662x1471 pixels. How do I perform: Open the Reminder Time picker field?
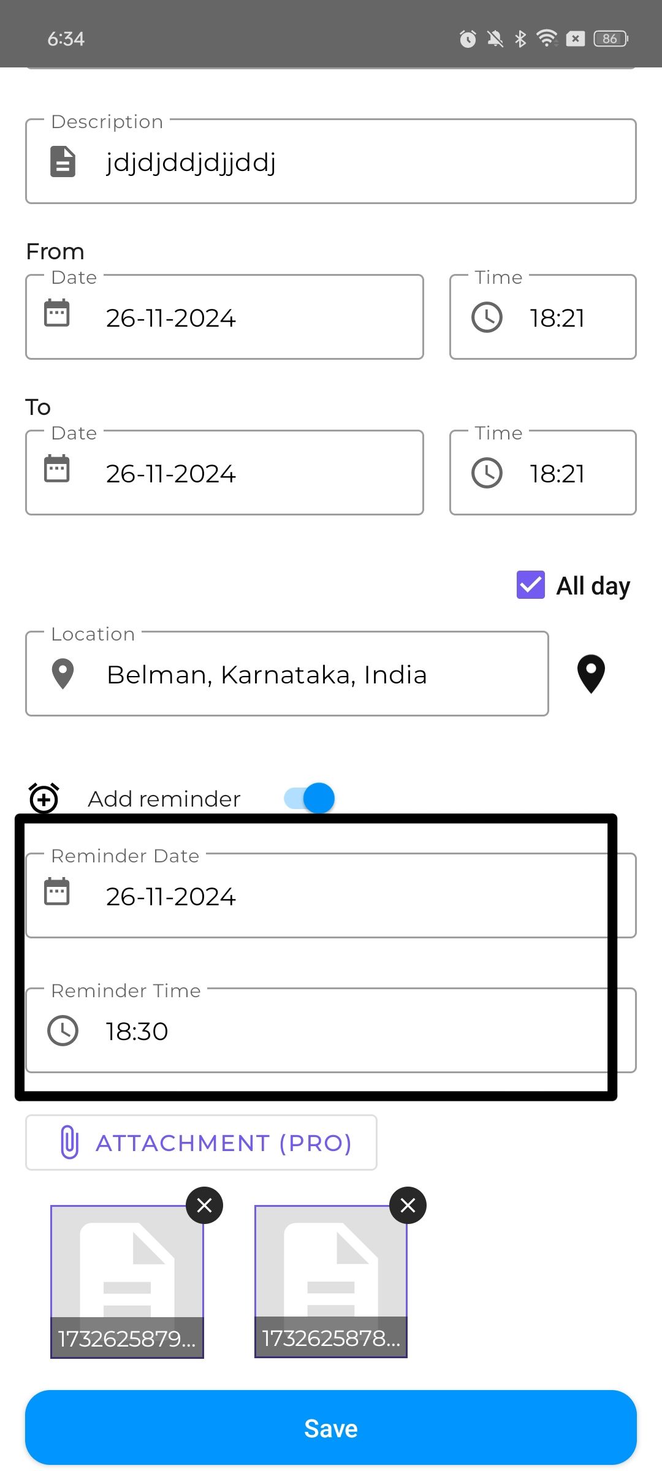(331, 1030)
